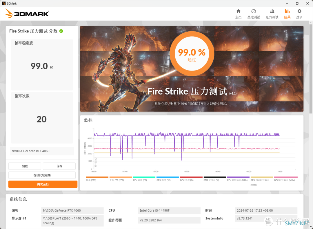This screenshot has width=313, height=229.
Task: Click the 系统信息 section heading
Action: point(18,199)
